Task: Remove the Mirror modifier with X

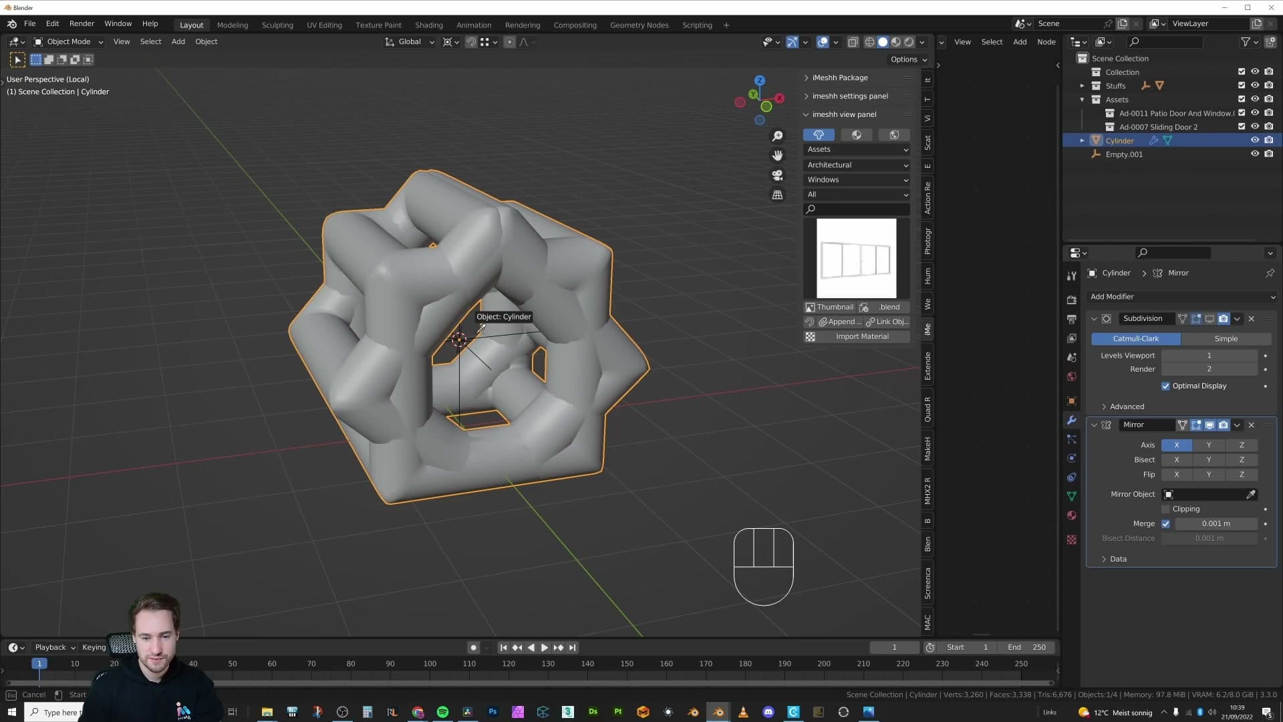Action: pyautogui.click(x=1252, y=425)
